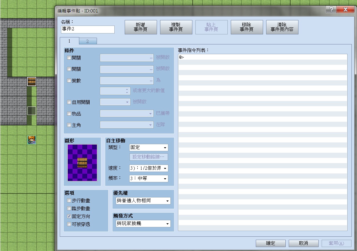Click the 名稱 event name field

pyautogui.click(x=88, y=29)
